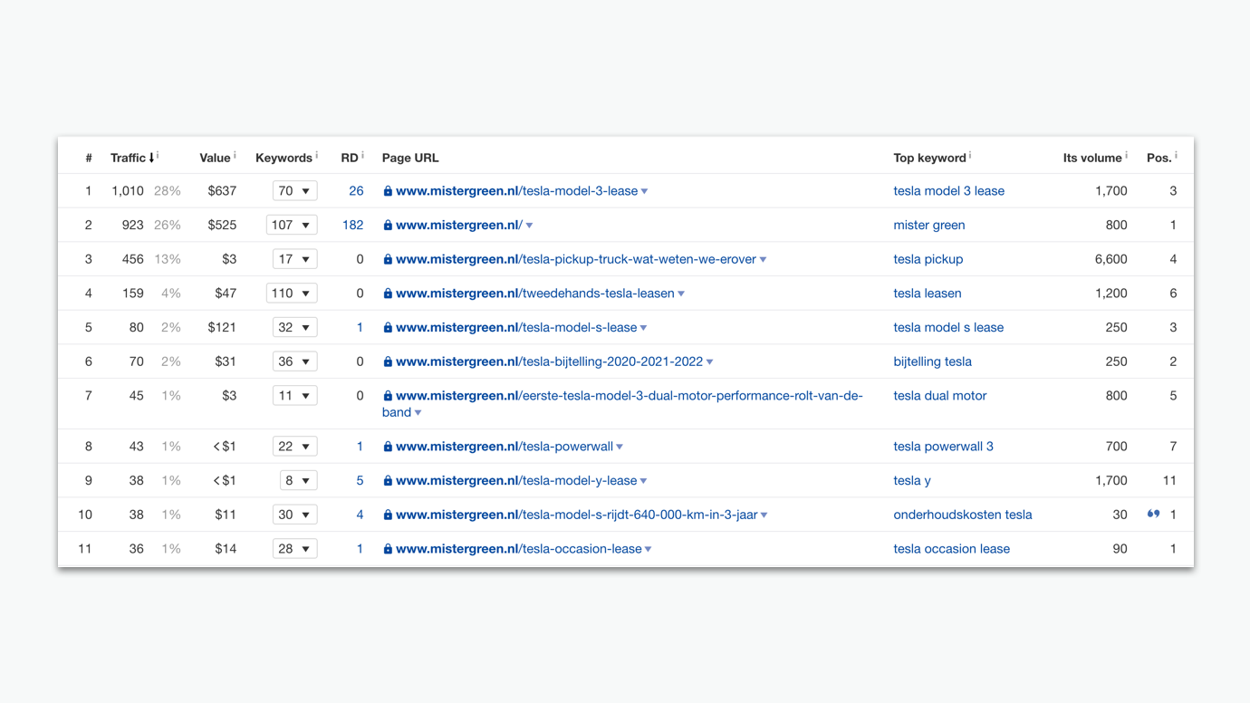Screen dimensions: 1250x703
Task: Click top keyword 'tesla dual motor'
Action: coord(939,396)
